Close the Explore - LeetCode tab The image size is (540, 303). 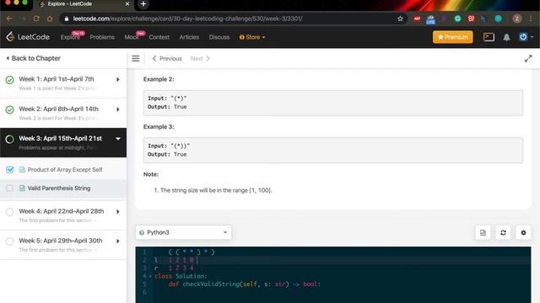(127, 3)
